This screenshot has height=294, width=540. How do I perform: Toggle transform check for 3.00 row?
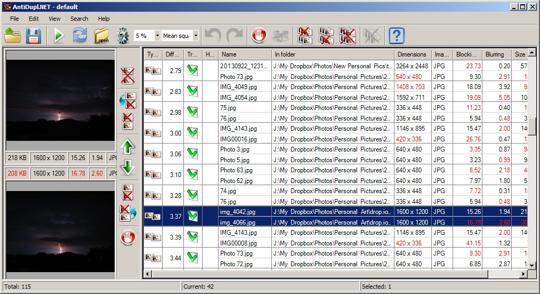coord(192,133)
